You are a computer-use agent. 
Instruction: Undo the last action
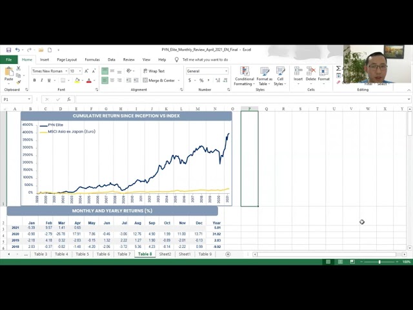pyautogui.click(x=17, y=50)
